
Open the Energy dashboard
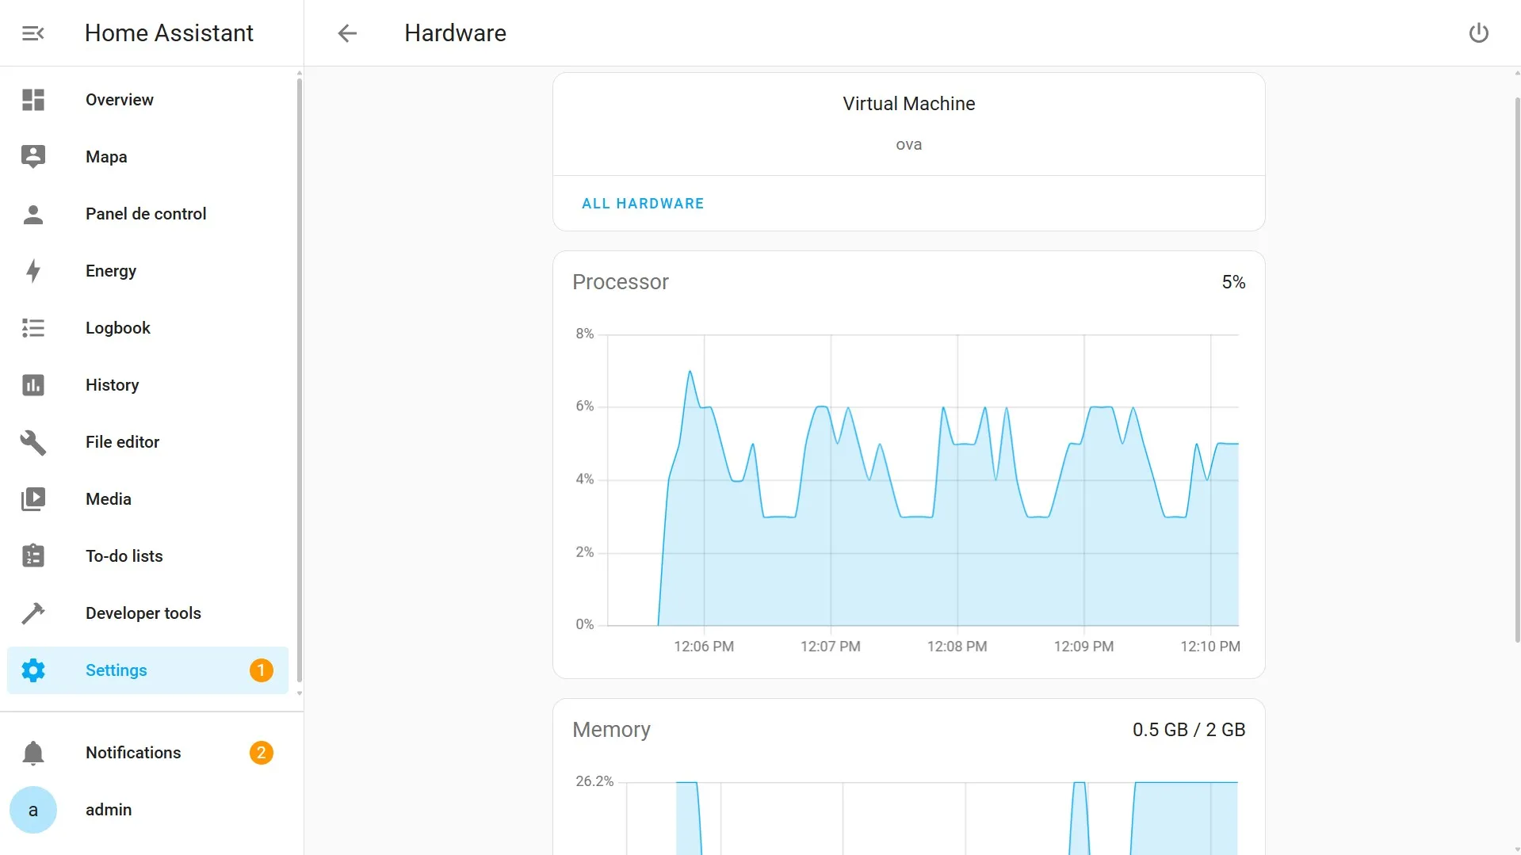tap(147, 271)
